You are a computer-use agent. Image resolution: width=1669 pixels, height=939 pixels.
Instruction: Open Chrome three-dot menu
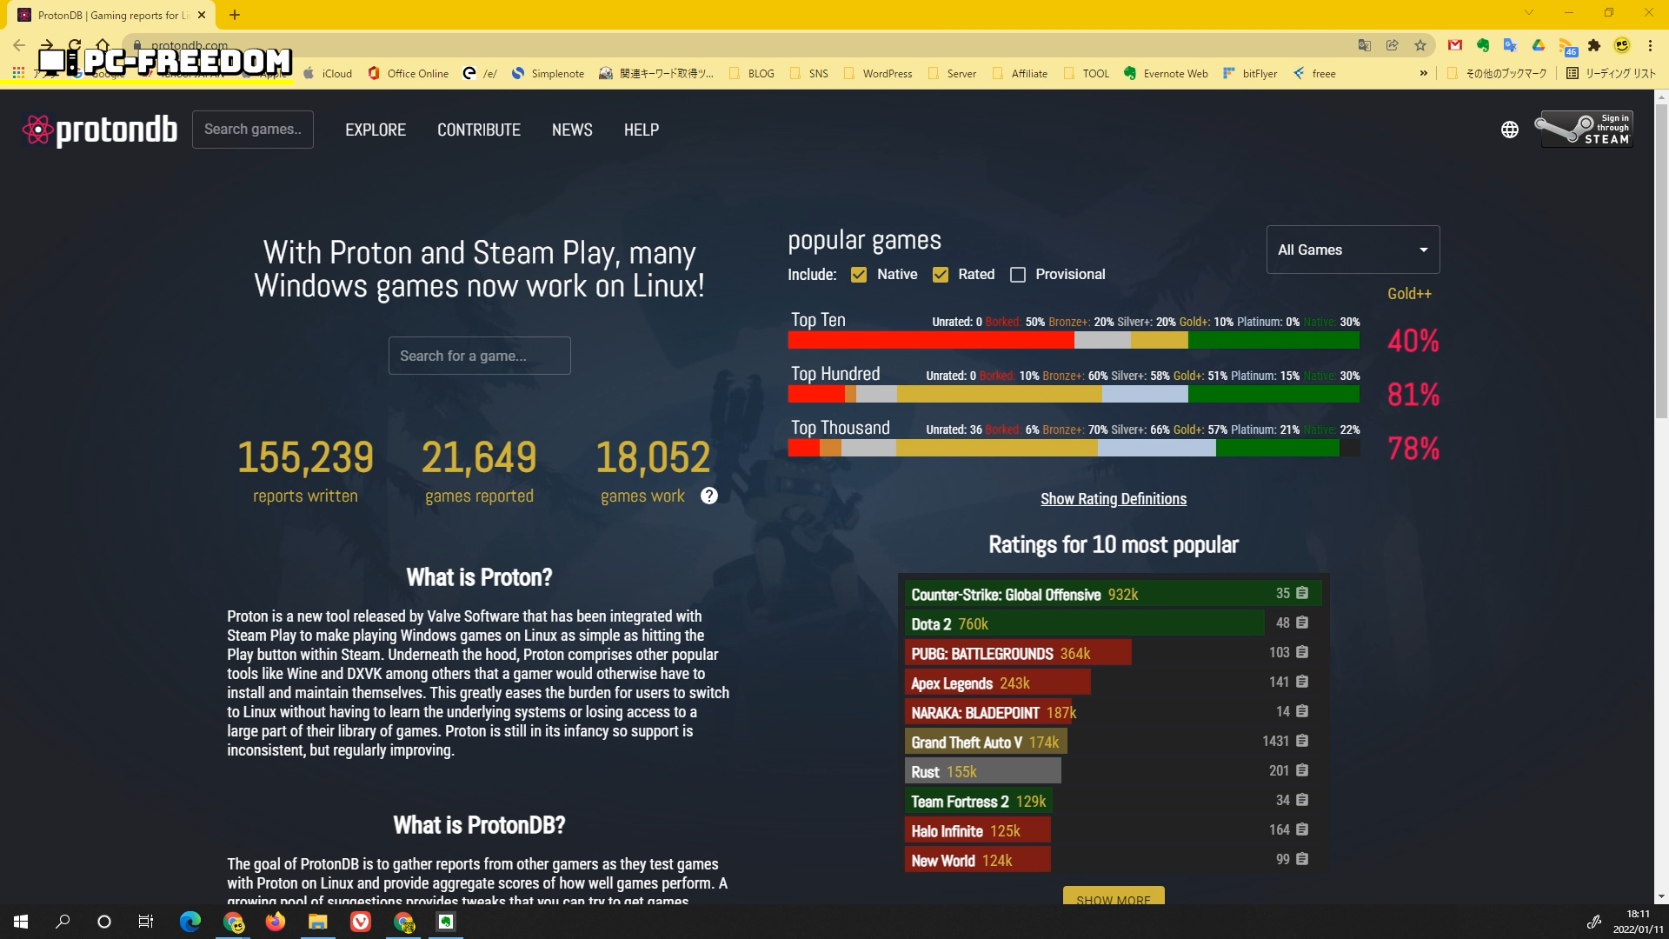point(1650,45)
